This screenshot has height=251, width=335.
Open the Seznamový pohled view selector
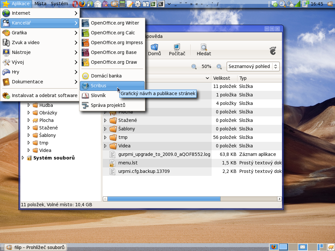pyautogui.click(x=253, y=67)
